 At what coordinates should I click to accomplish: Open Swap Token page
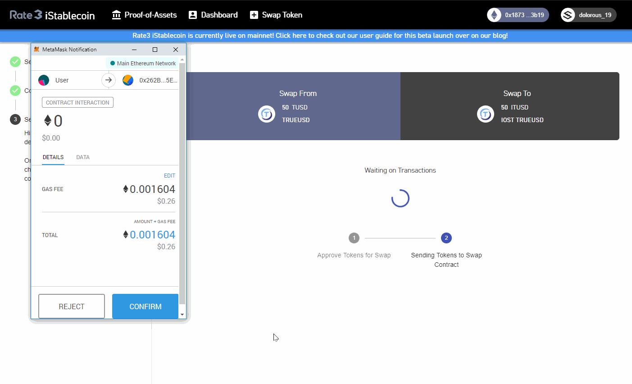pos(276,15)
